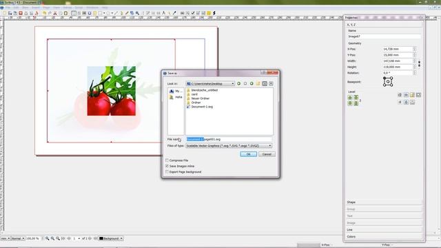Open the polygon tool dropdown arrow

click(112, 13)
